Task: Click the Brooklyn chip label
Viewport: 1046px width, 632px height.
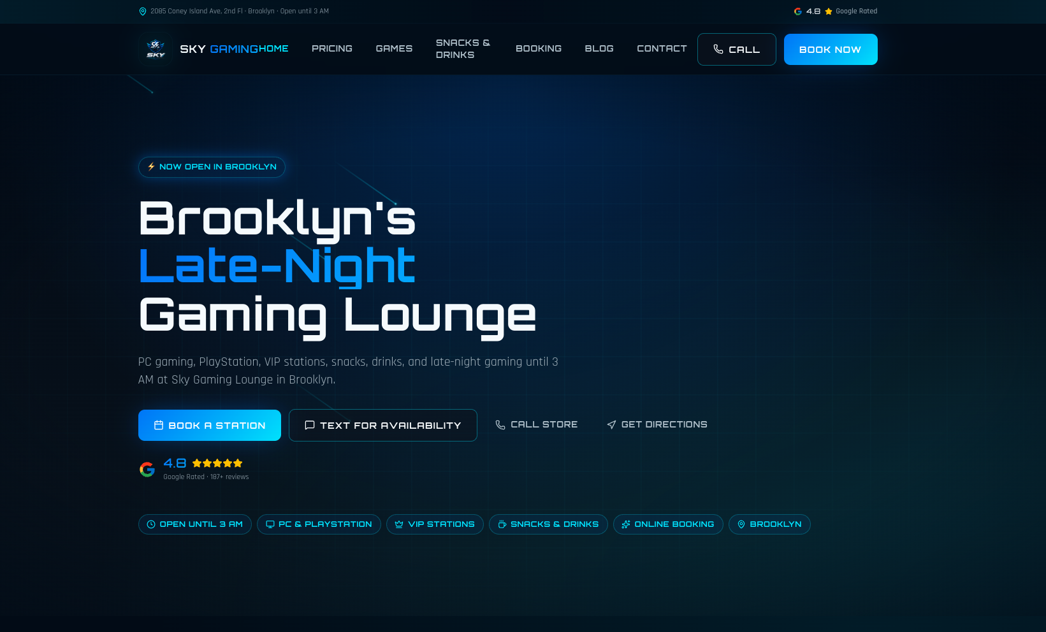Action: (x=776, y=524)
